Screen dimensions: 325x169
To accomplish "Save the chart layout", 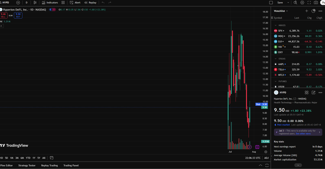I will pyautogui.click(x=280, y=2).
